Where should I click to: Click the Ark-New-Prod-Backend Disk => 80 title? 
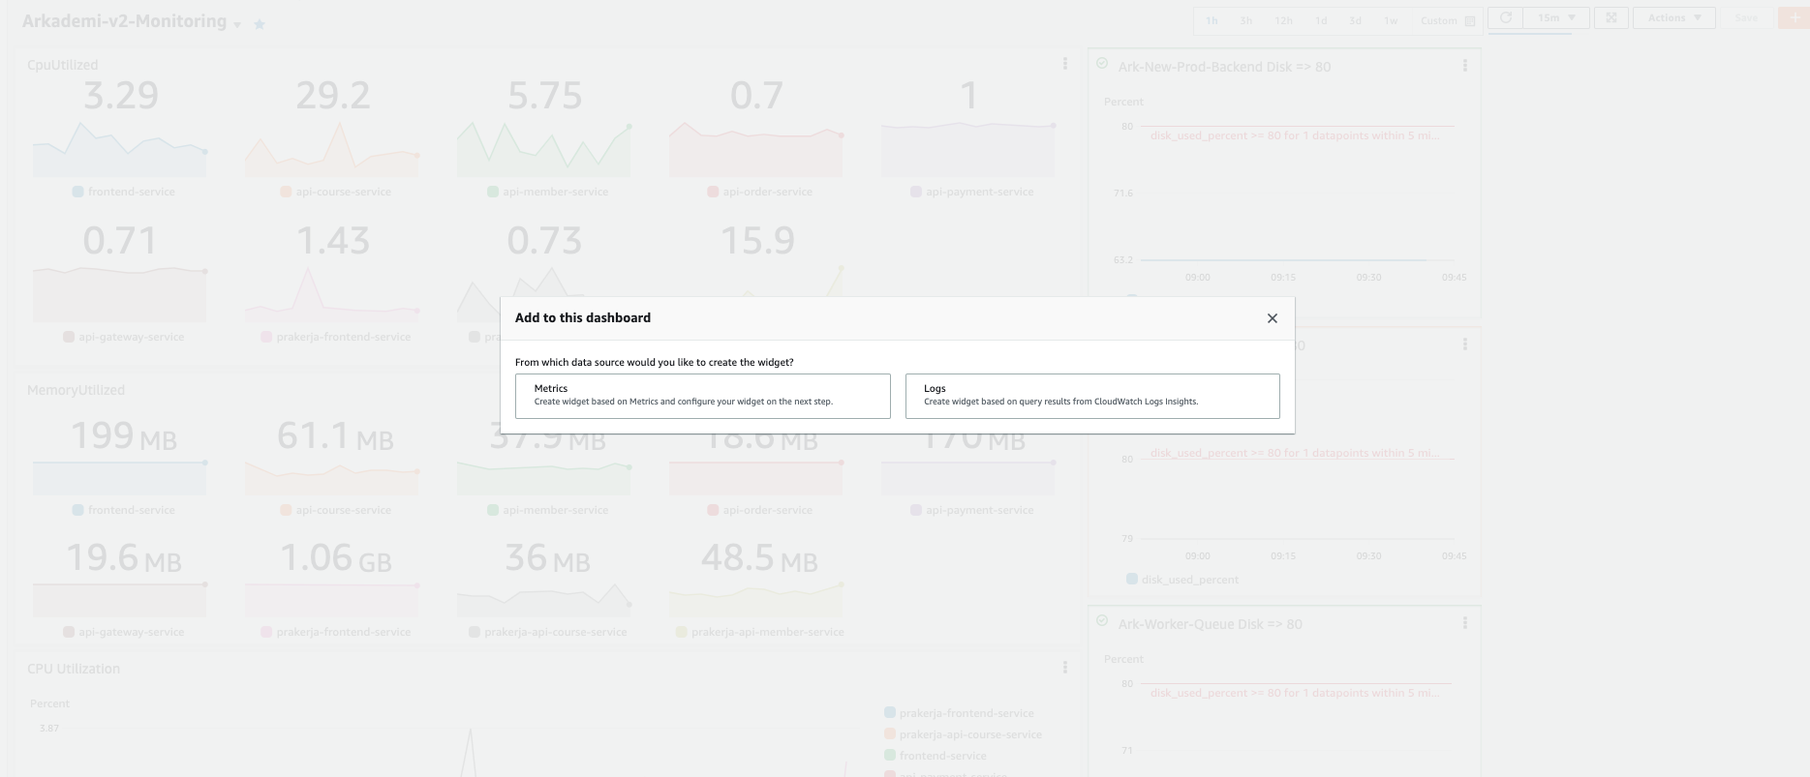coord(1224,67)
